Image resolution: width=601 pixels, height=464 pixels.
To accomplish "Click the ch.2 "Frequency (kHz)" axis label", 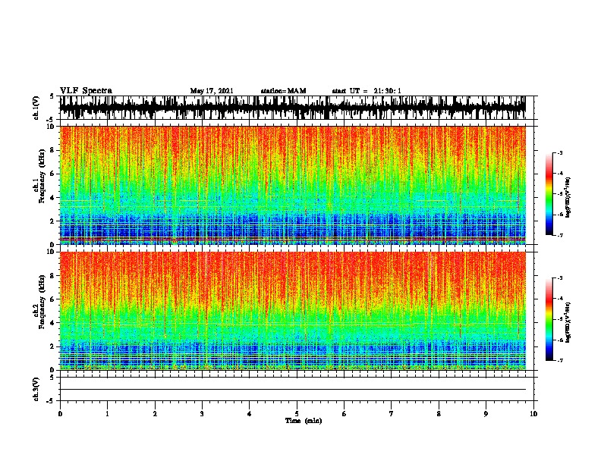I will (x=42, y=302).
